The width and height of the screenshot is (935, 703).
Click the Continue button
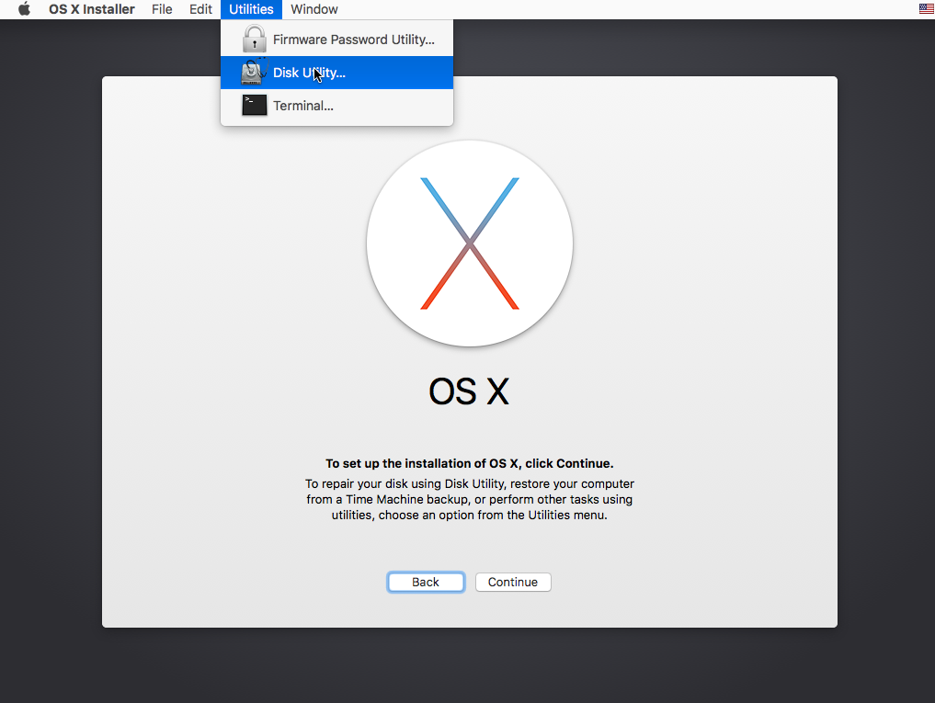[x=512, y=582]
